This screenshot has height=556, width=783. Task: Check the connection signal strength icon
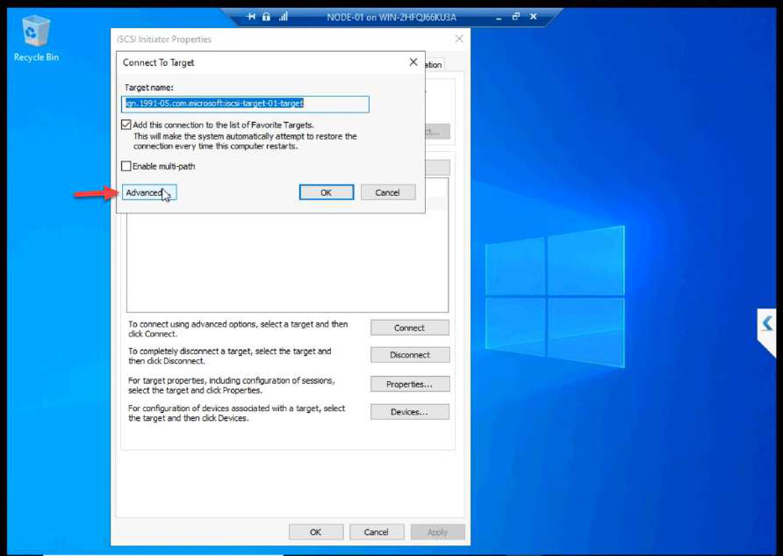(x=284, y=17)
